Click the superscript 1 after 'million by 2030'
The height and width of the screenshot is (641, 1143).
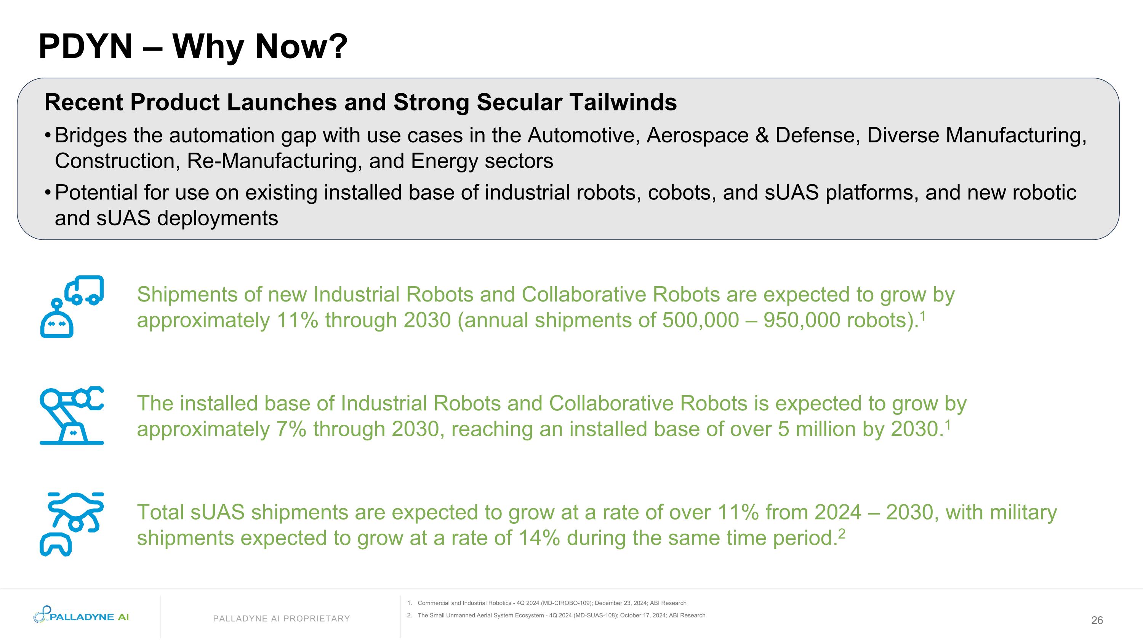[947, 424]
